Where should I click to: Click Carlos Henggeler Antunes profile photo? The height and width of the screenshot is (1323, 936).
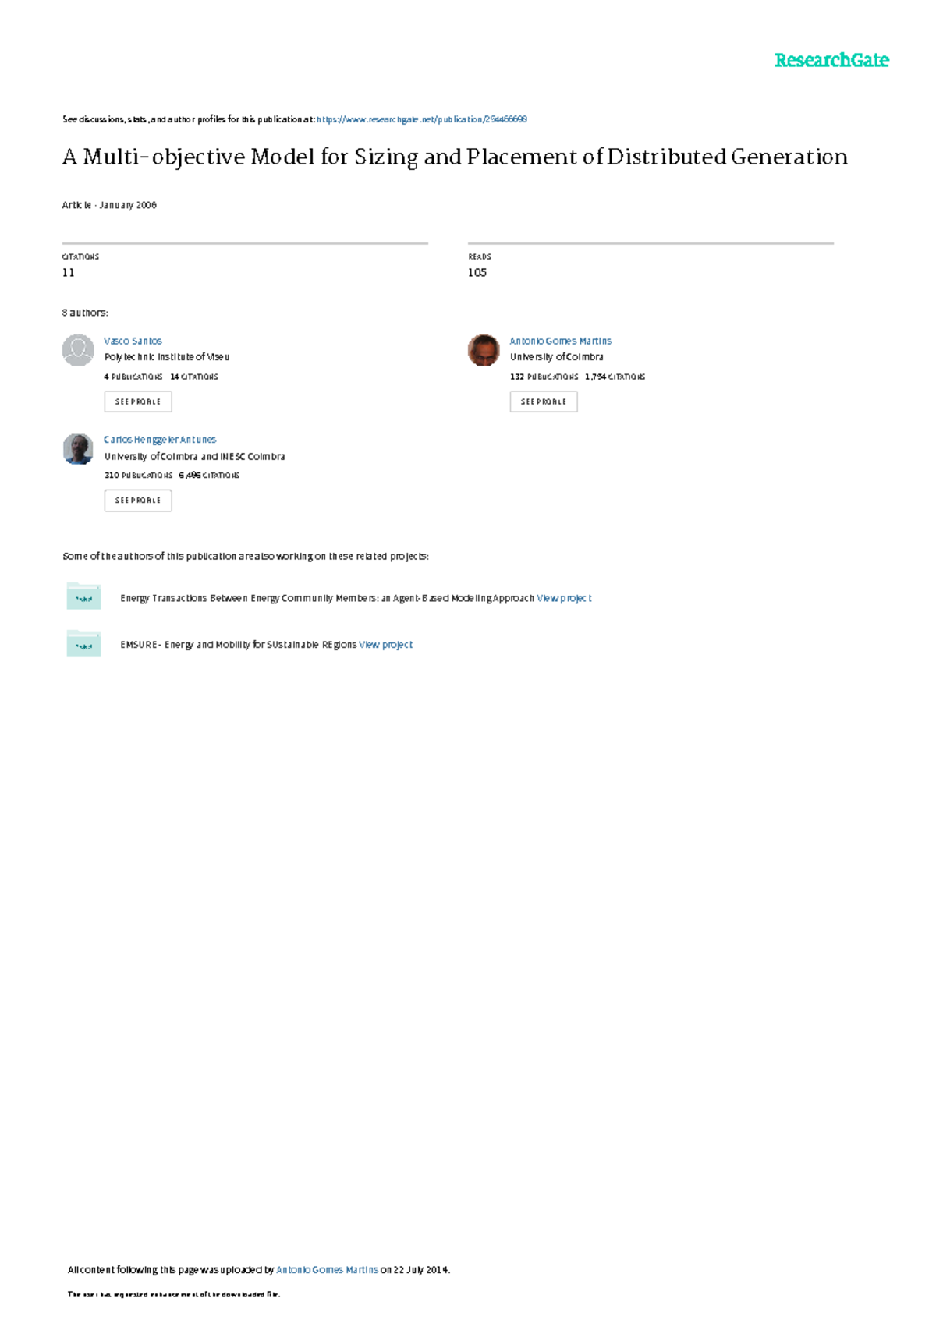point(78,449)
